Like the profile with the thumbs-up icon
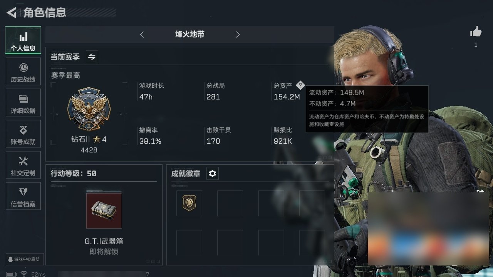The image size is (493, 277). 476,32
